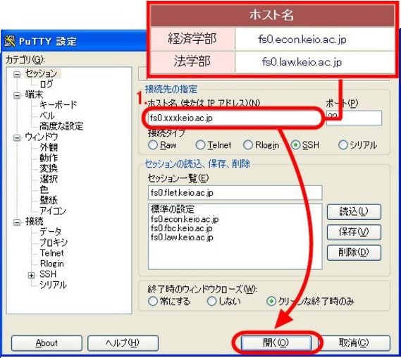Collapse the ウィンドウ category node
The image size is (401, 358).
(17, 138)
